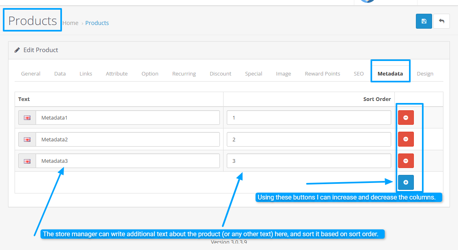Focus the Metadata2 text field
458x250 pixels.
tap(128, 139)
